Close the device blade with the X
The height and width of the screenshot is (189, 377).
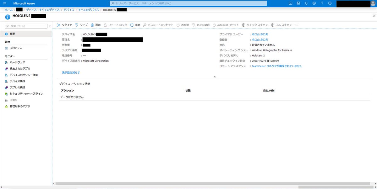click(373, 16)
